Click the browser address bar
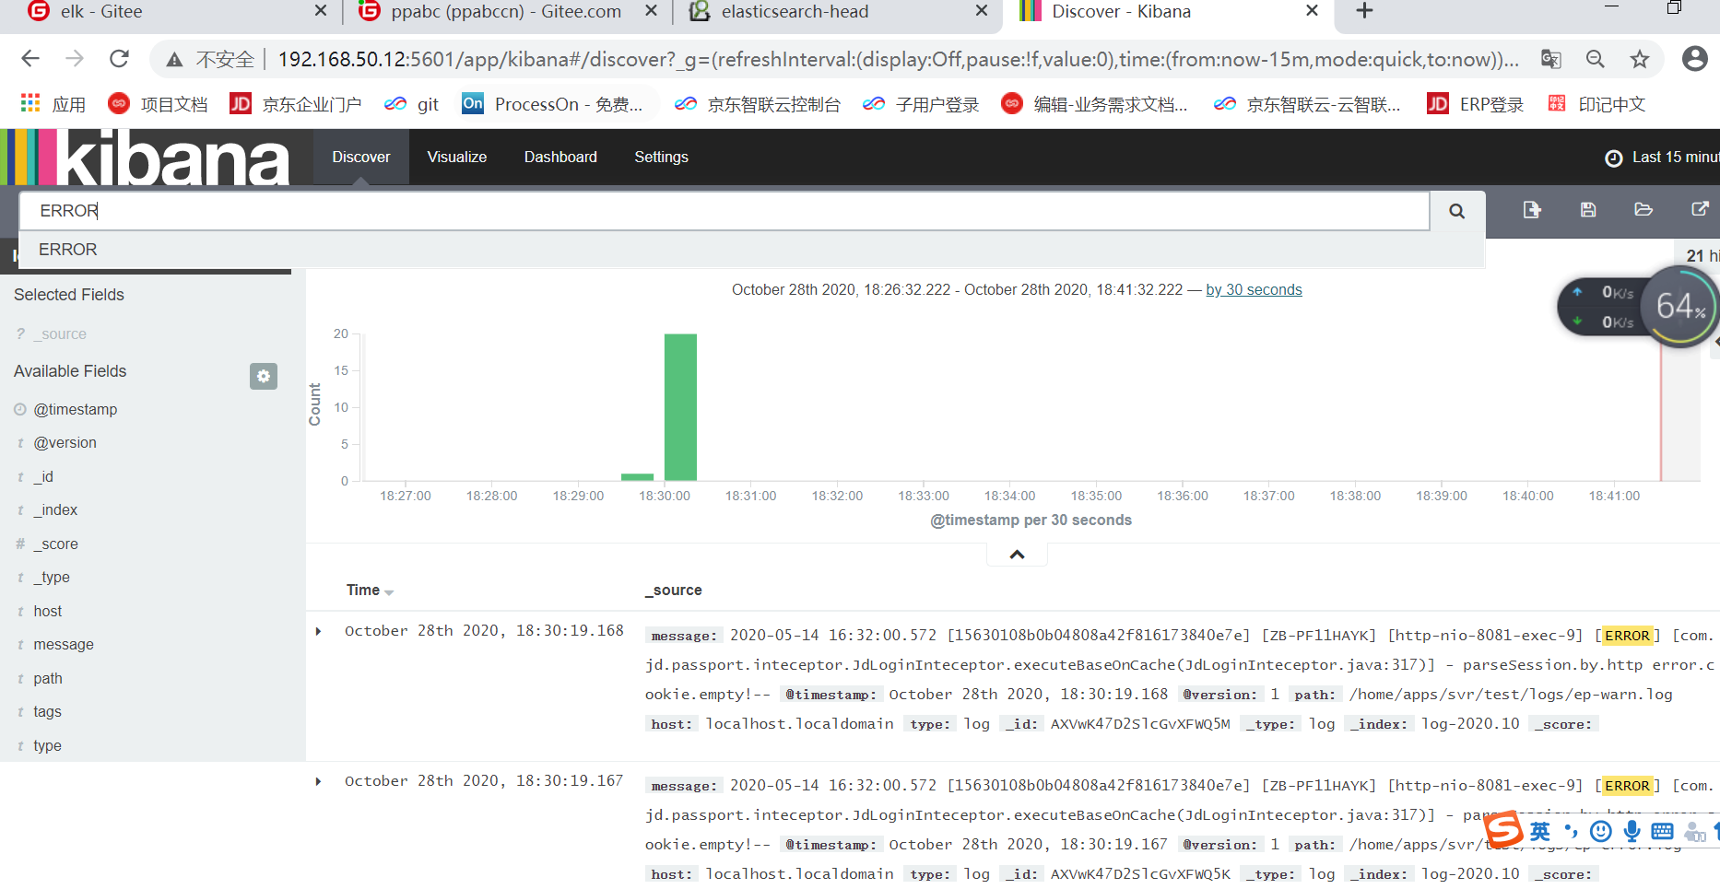This screenshot has height=889, width=1720. click(x=899, y=60)
